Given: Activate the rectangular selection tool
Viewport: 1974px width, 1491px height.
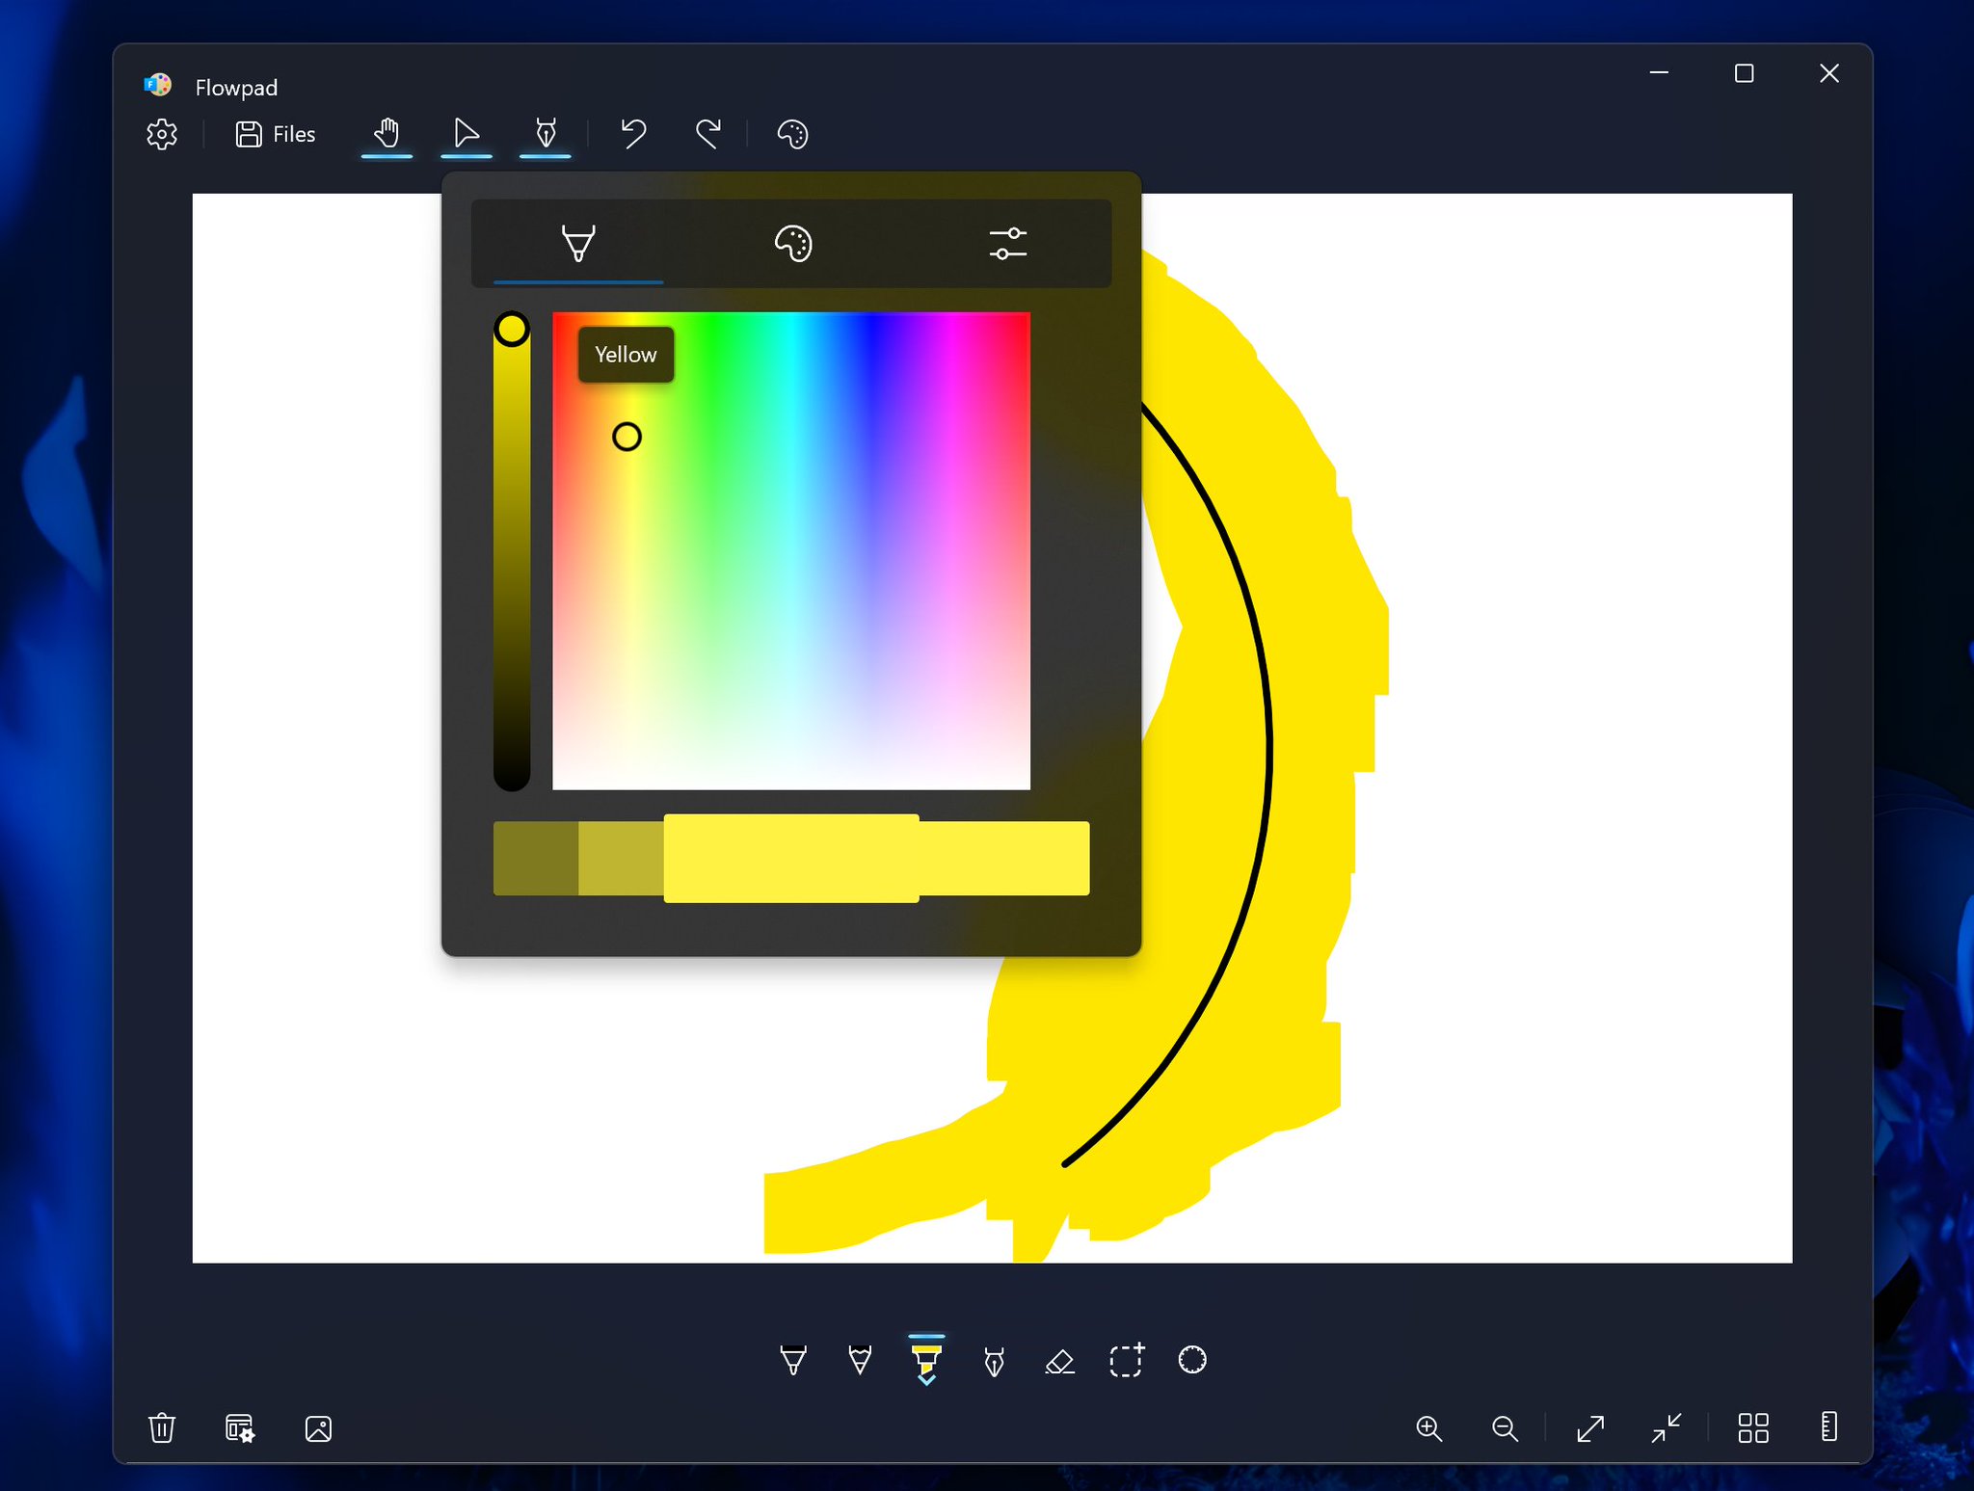Looking at the screenshot, I should point(1126,1361).
